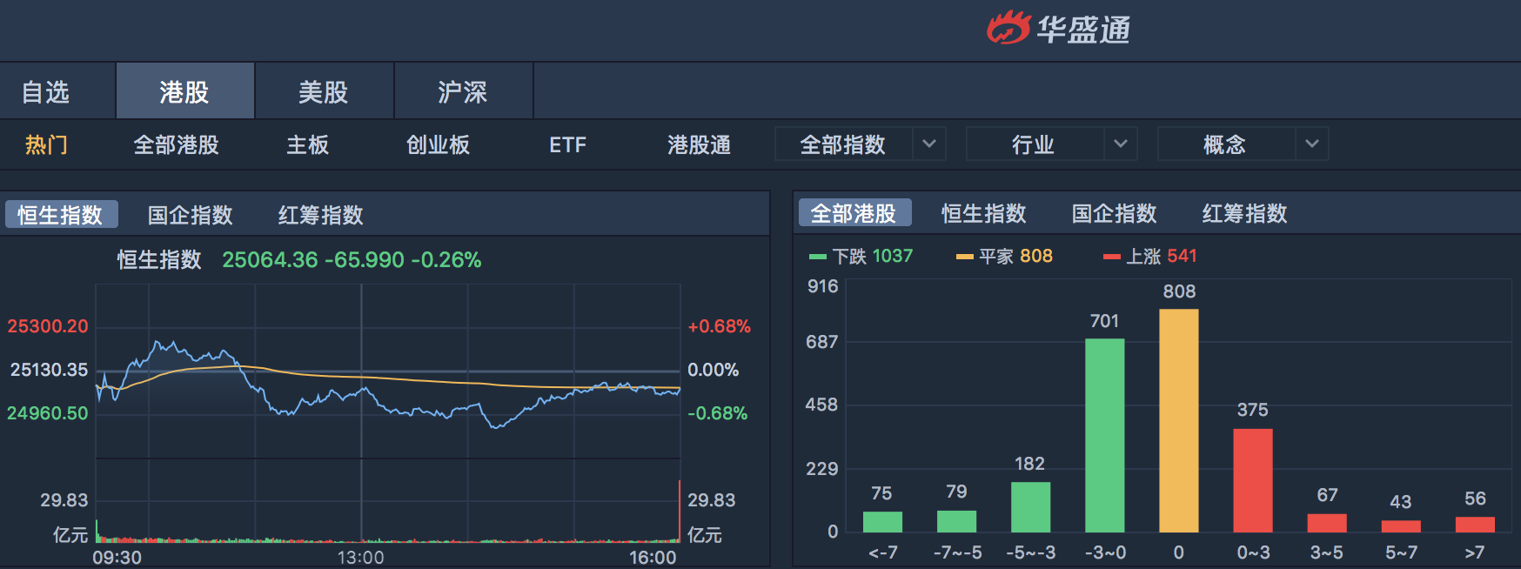Open the 主板 category

click(308, 144)
